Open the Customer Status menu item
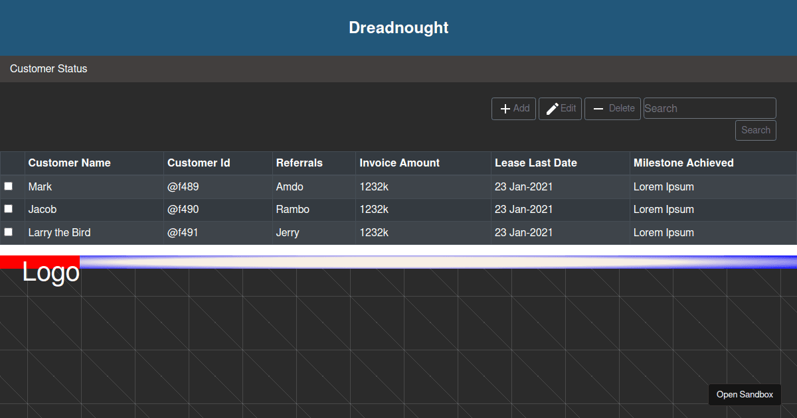 coord(48,68)
